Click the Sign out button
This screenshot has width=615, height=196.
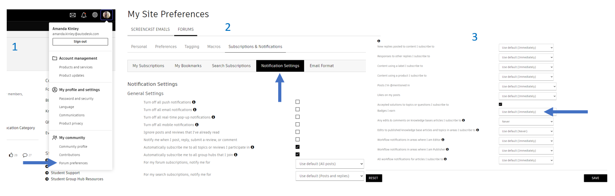click(x=80, y=42)
